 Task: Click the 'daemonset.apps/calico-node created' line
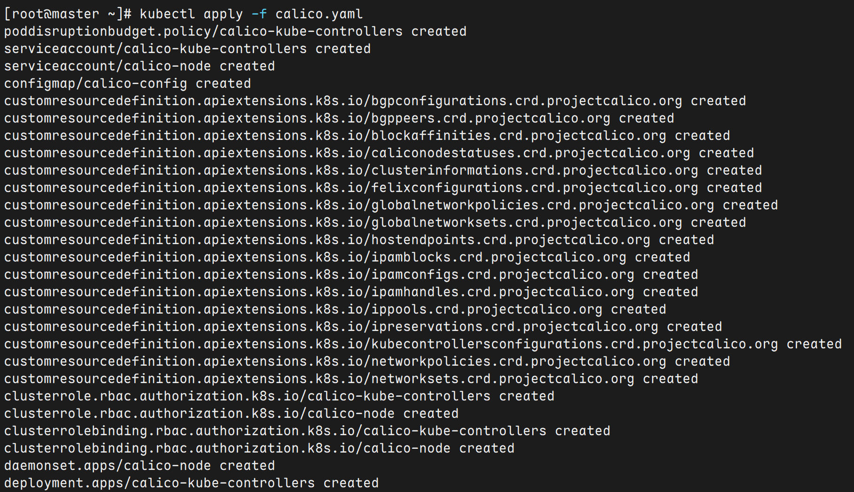[140, 466]
